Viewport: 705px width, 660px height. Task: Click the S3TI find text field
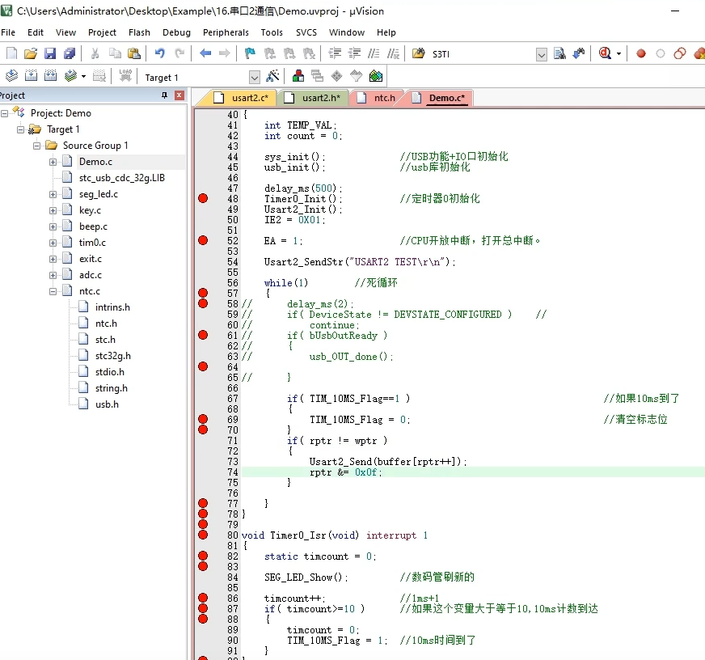coord(483,54)
